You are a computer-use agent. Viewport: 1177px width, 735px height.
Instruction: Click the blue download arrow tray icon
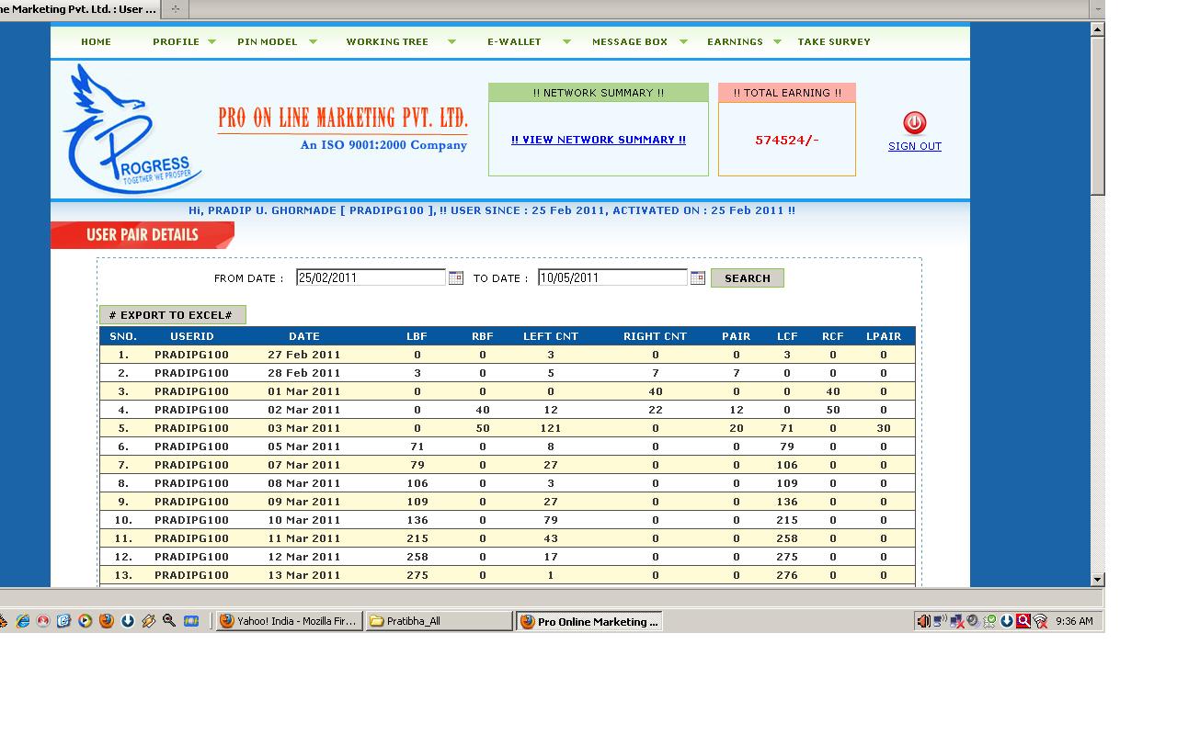coord(1007,621)
